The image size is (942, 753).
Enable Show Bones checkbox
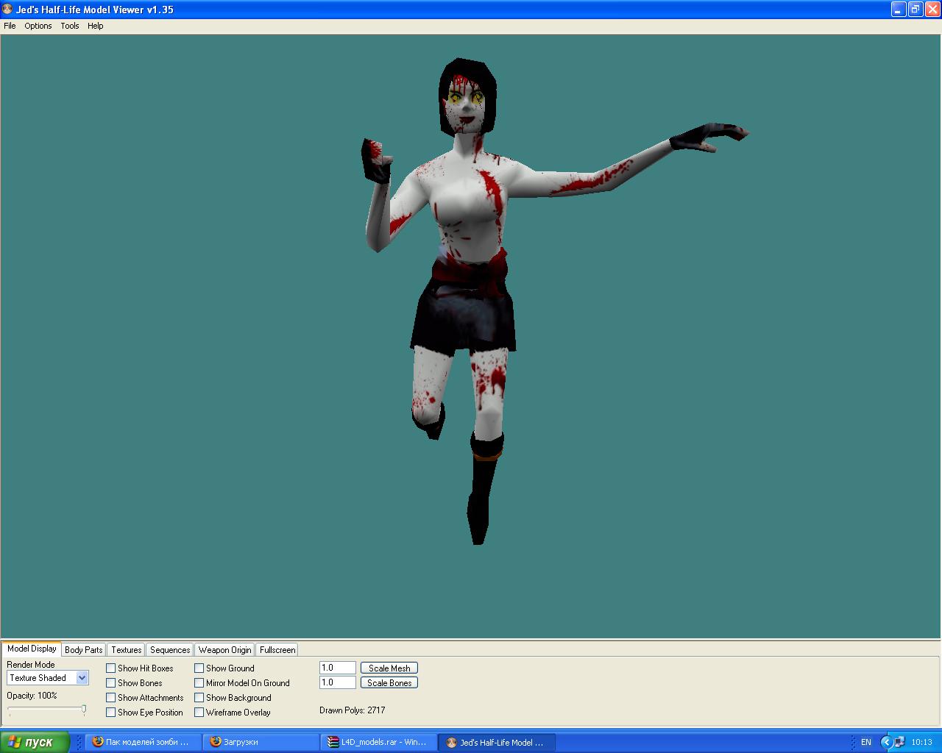coord(111,683)
